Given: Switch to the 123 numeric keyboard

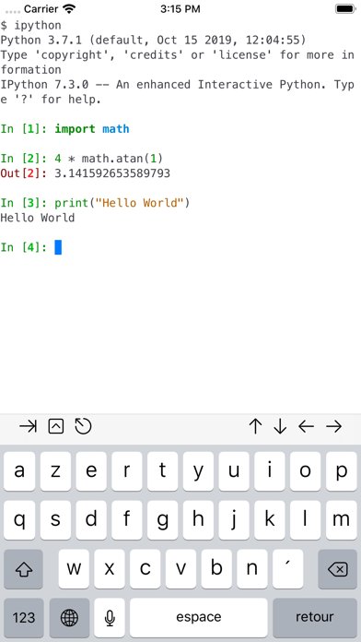Looking at the screenshot, I should click(x=23, y=617).
